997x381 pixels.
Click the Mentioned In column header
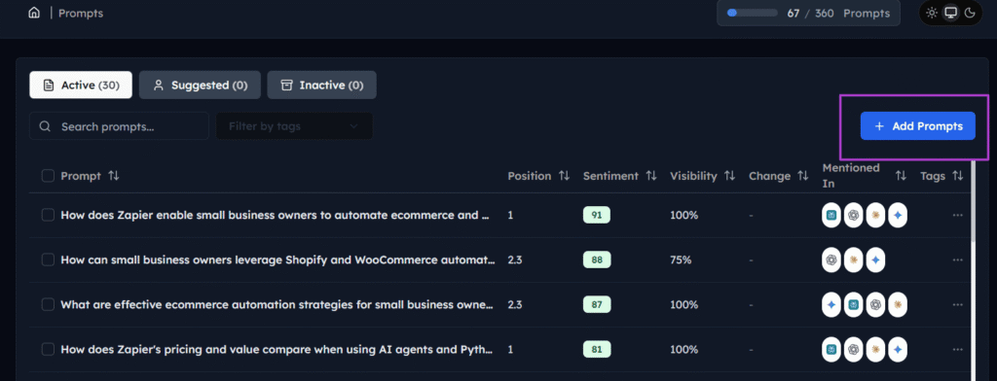pyautogui.click(x=851, y=176)
